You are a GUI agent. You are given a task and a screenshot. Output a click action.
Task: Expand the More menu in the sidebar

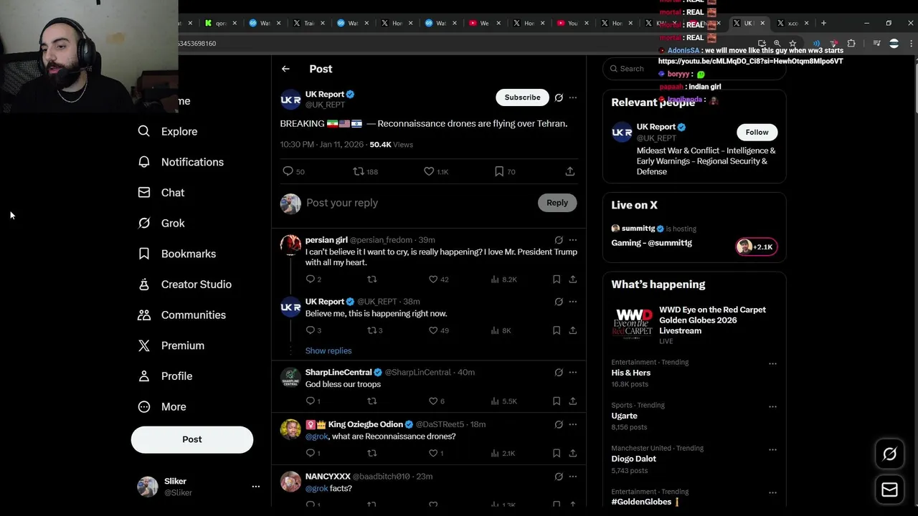coord(162,407)
